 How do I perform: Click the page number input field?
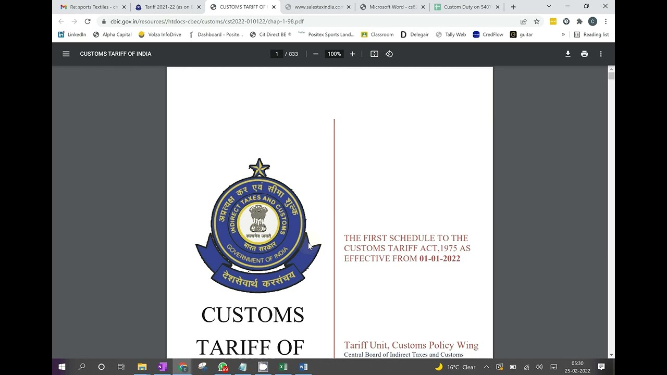pos(277,54)
